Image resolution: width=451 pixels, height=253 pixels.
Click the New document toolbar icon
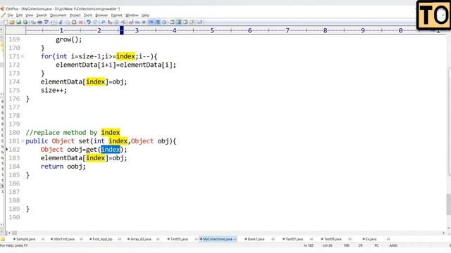click(5, 22)
